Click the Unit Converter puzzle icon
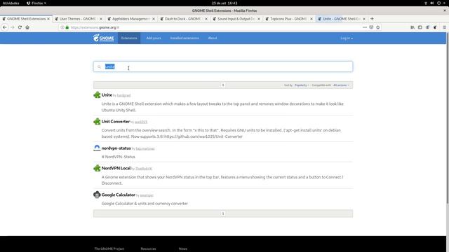Viewport: 449px width, 252px height. (97, 121)
